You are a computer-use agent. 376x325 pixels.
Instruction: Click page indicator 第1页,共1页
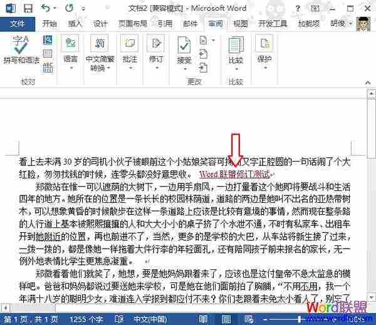click(31, 319)
